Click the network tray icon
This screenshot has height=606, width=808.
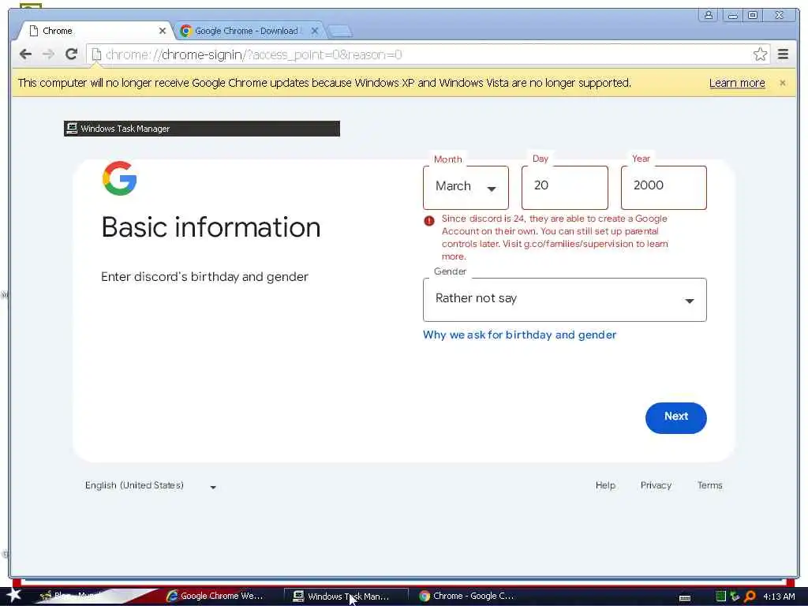tap(735, 597)
